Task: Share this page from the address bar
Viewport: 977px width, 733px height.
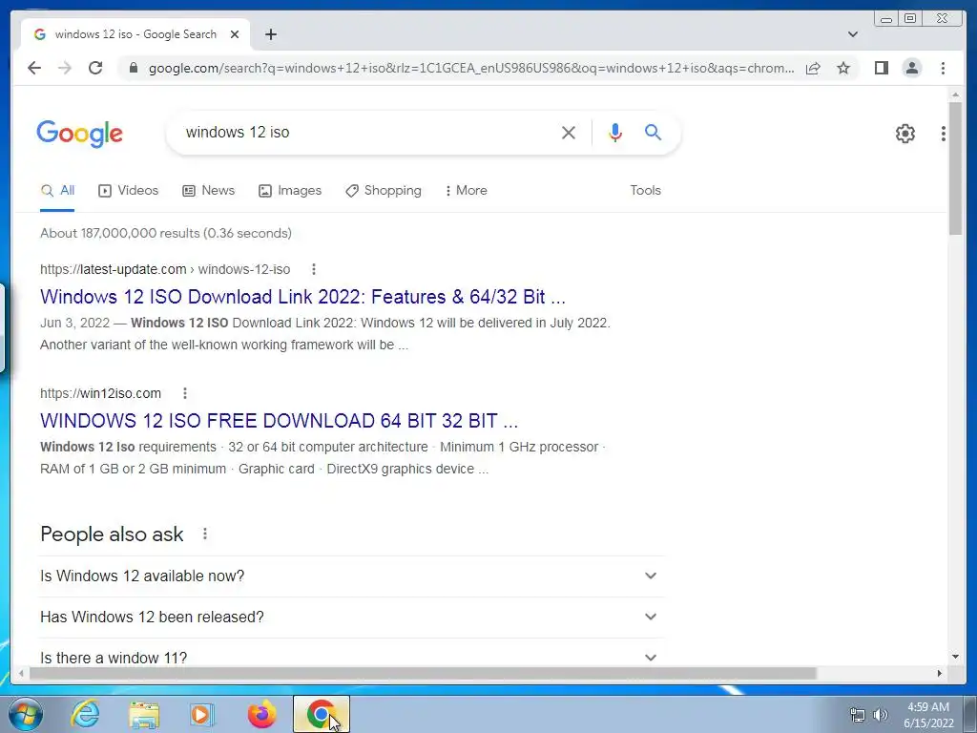Action: pyautogui.click(x=813, y=68)
